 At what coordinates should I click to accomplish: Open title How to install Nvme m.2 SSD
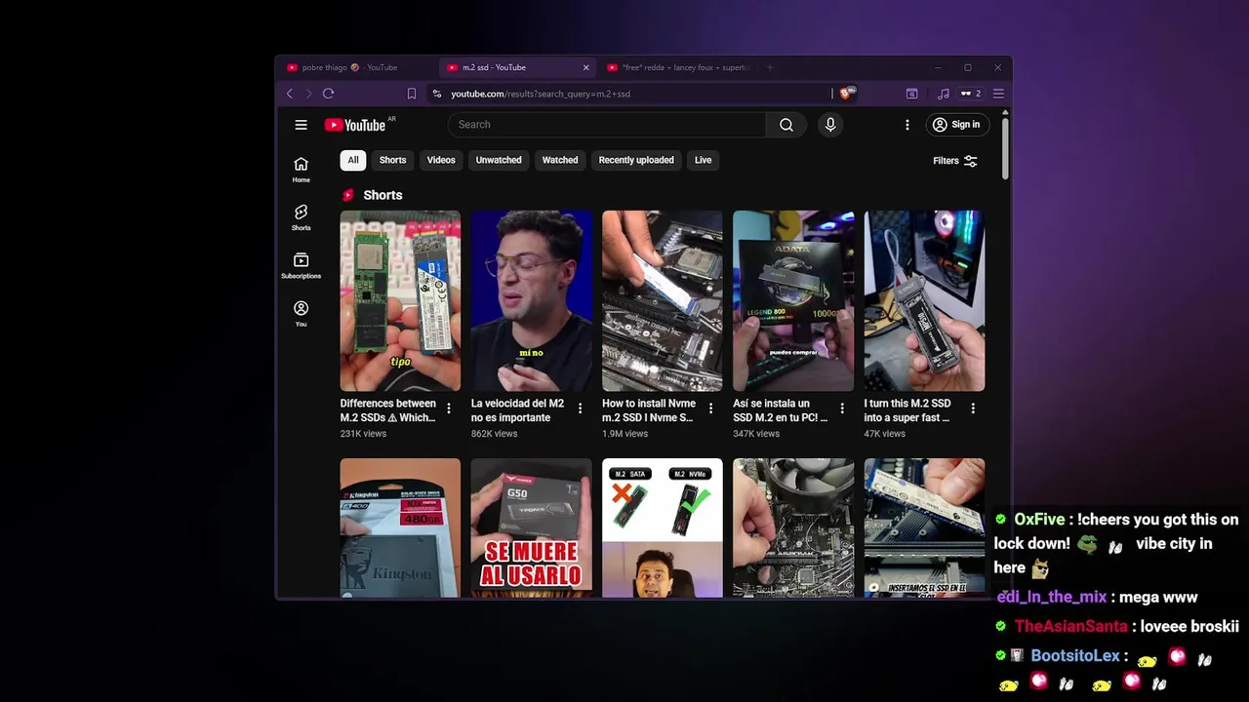(x=649, y=410)
